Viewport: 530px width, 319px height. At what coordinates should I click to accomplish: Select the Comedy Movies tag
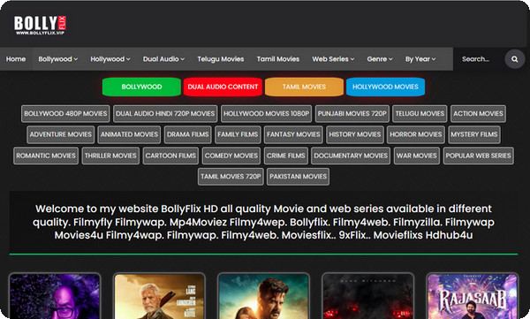(231, 156)
